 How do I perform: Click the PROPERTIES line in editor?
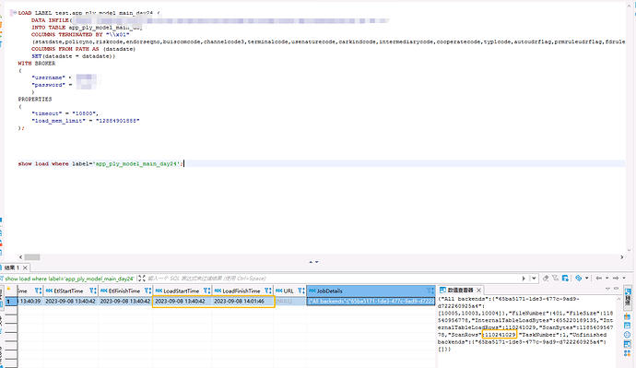[35, 99]
